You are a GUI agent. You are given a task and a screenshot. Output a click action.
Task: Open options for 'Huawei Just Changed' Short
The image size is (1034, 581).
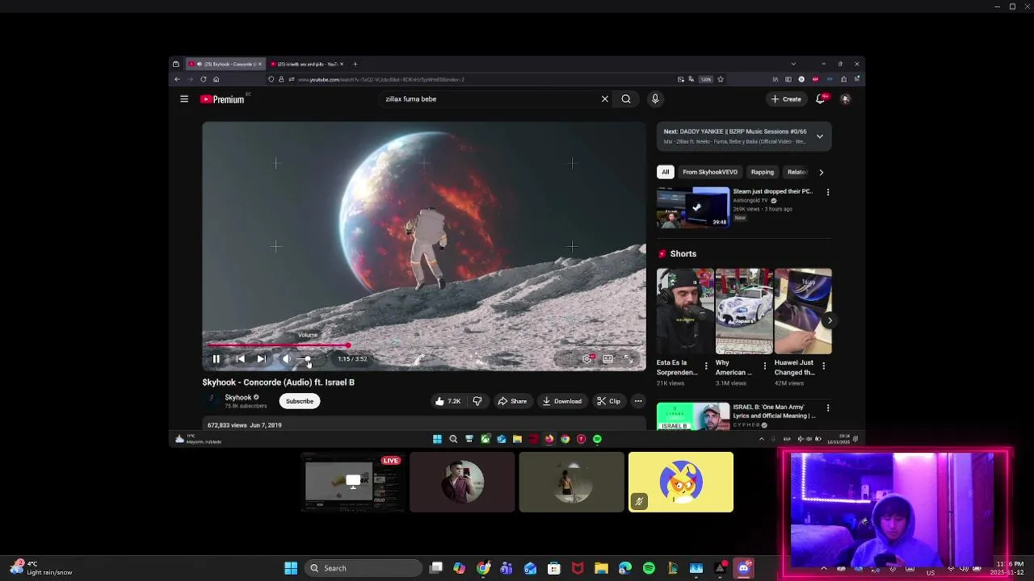pos(823,366)
